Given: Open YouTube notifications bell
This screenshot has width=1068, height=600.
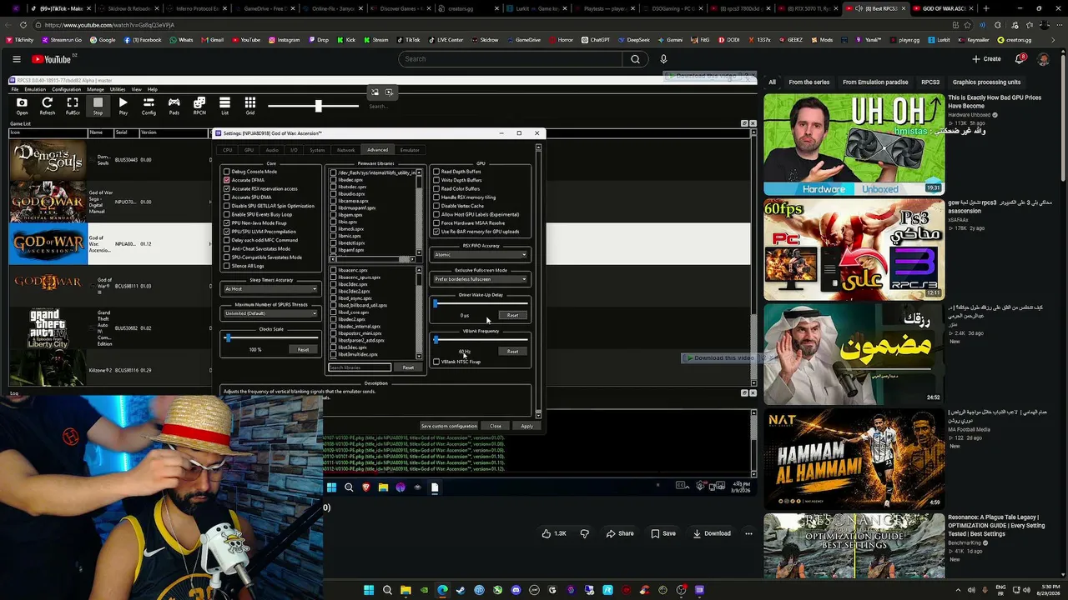Looking at the screenshot, I should point(1020,59).
